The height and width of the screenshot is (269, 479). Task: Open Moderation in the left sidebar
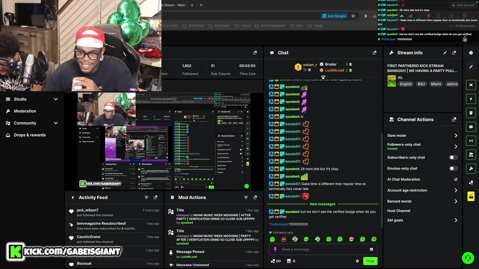point(25,111)
